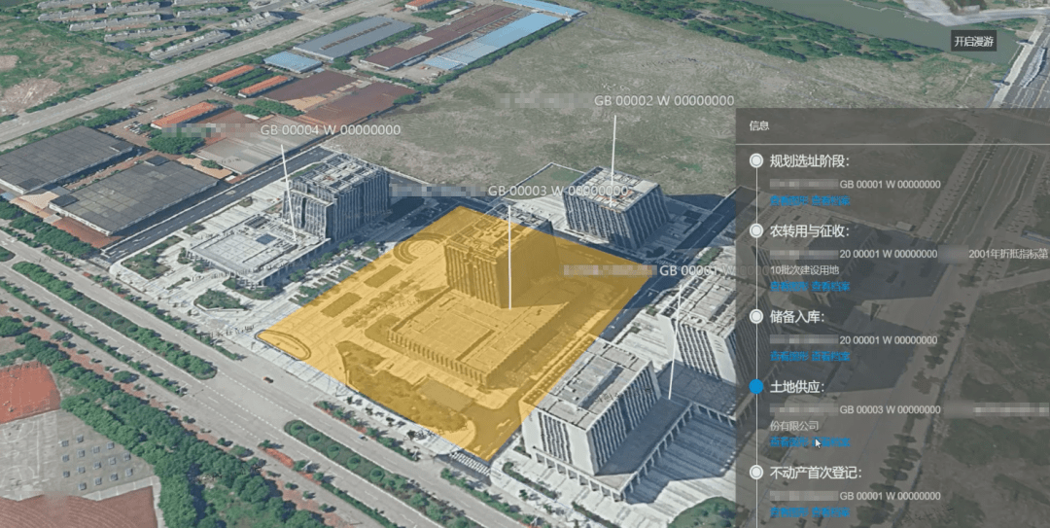The width and height of the screenshot is (1050, 528).
Task: Open 查看图形 under 规划选址阶段
Action: (x=788, y=200)
